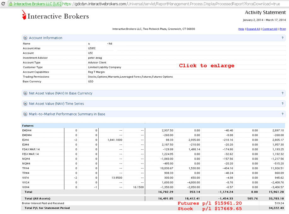Open the Help link
The image size is (289, 214).
(241, 29)
